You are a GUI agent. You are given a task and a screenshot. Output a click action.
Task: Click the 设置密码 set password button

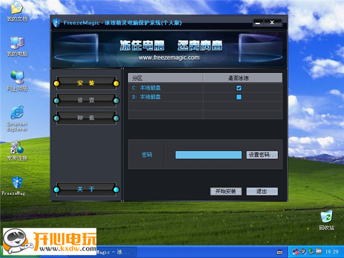[262, 155]
